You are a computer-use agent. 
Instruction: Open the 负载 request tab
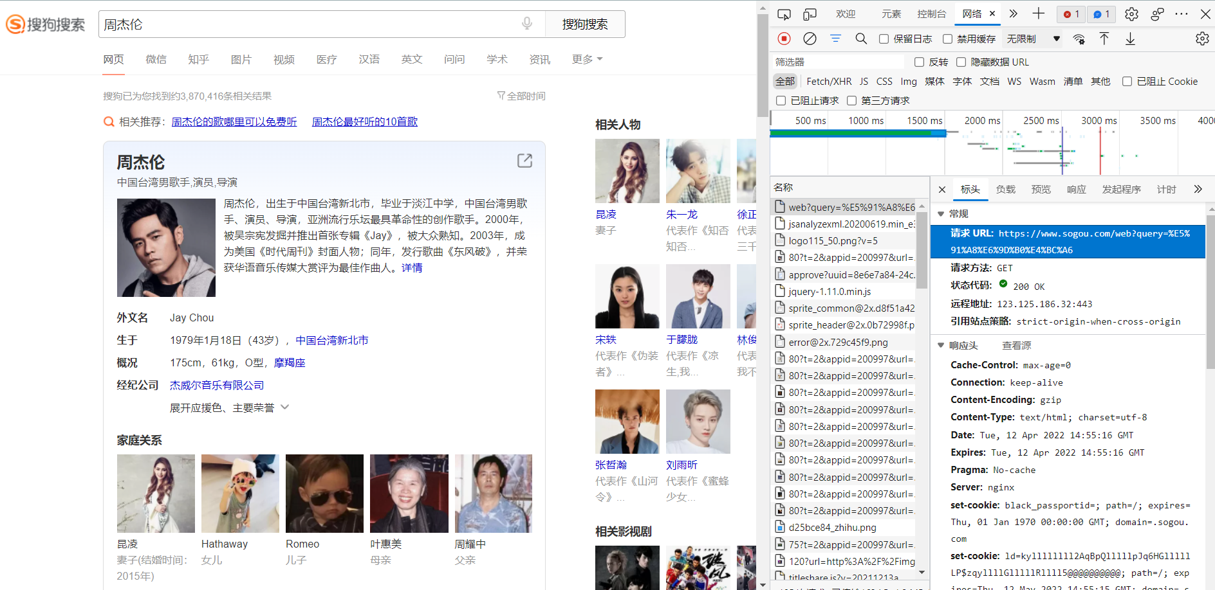1005,190
